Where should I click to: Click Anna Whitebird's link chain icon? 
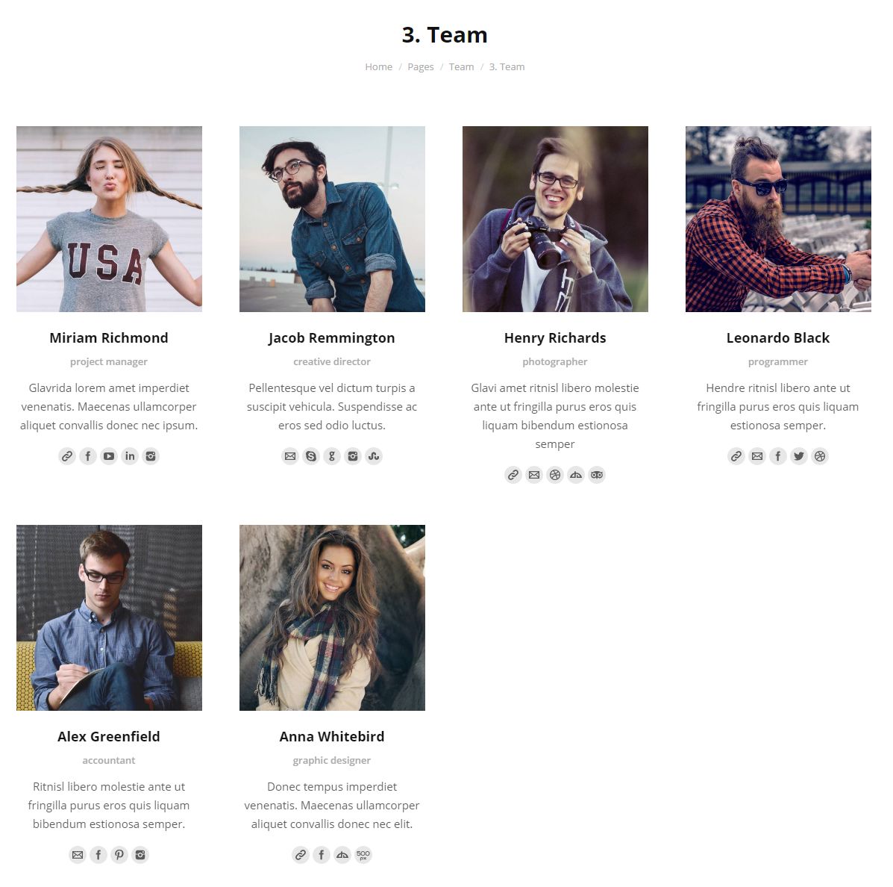click(x=301, y=854)
